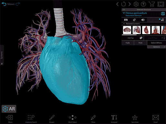The height and width of the screenshot is (124, 166).
Task: Click the Related Content scroll bar
Action: click(129, 35)
